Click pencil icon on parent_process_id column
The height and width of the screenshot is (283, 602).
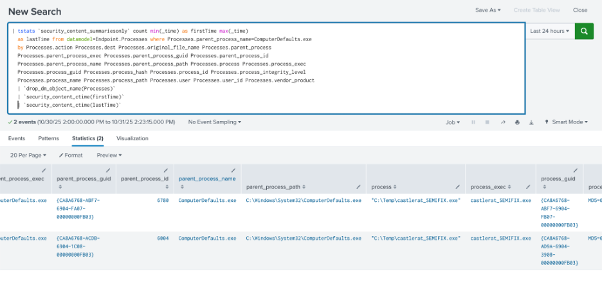(x=168, y=170)
